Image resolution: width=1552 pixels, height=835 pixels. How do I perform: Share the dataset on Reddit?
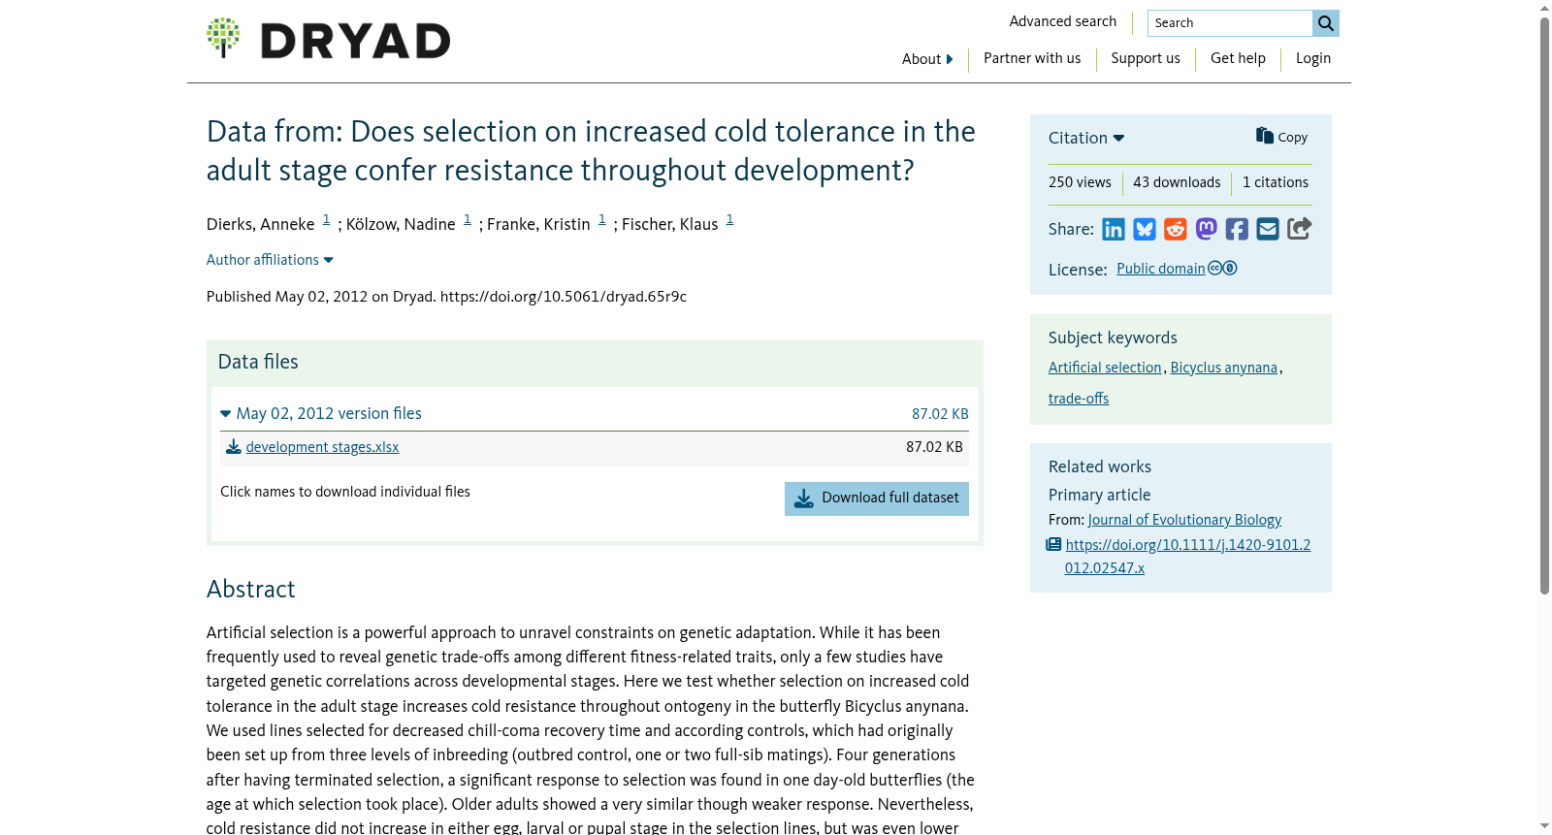[x=1176, y=229]
